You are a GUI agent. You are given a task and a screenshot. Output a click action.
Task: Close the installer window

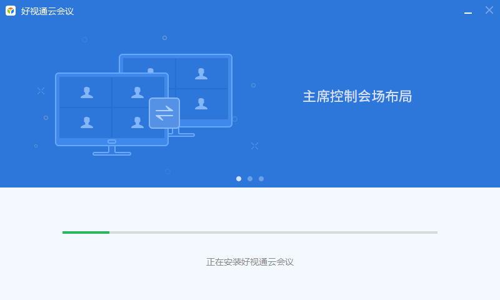click(489, 10)
